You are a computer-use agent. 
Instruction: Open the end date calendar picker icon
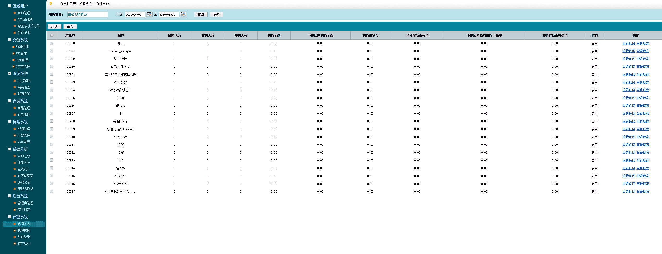(183, 15)
